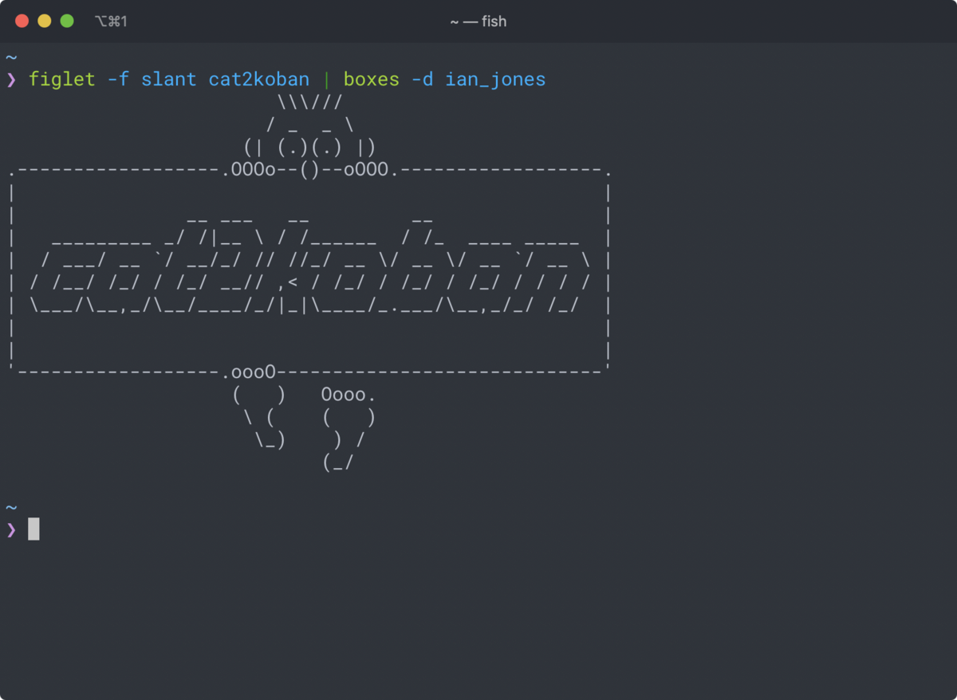The width and height of the screenshot is (957, 700).
Task: Close the fish terminal window
Action: (22, 21)
